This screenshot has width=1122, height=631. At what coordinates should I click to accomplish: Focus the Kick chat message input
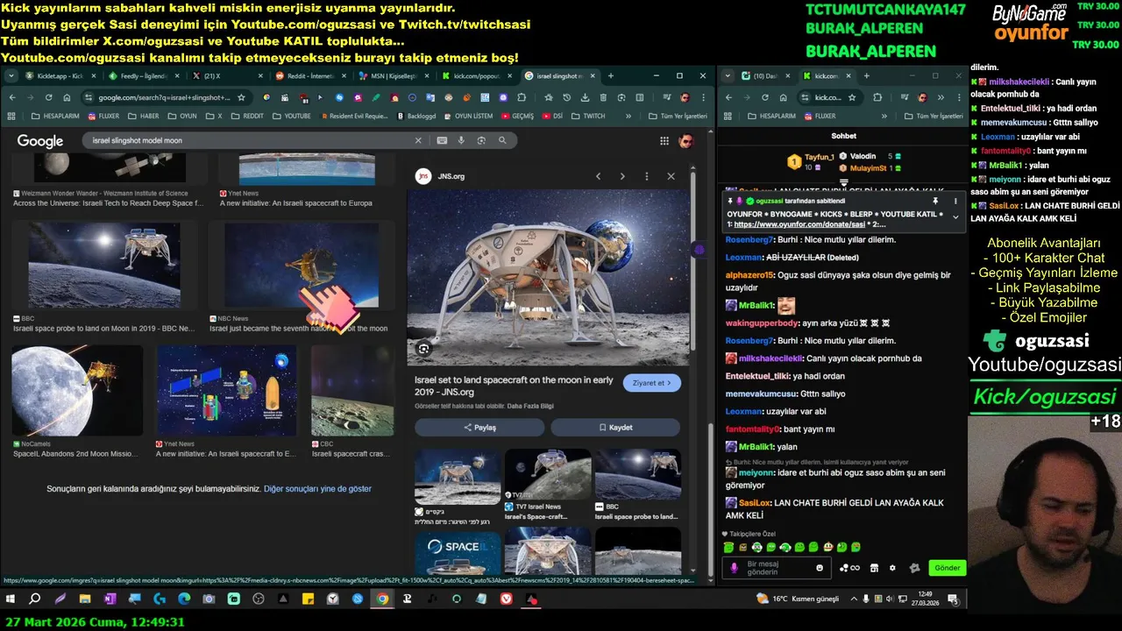pos(776,568)
